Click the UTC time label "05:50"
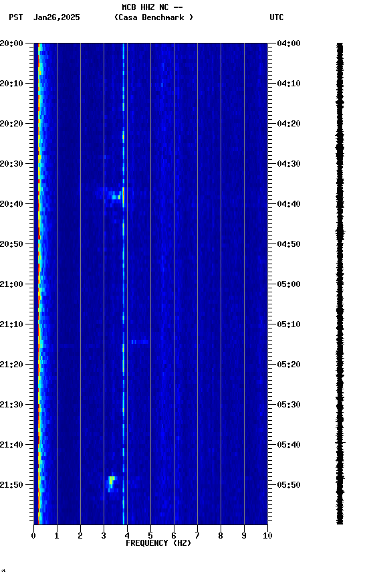The height and width of the screenshot is (578, 369). [x=289, y=485]
